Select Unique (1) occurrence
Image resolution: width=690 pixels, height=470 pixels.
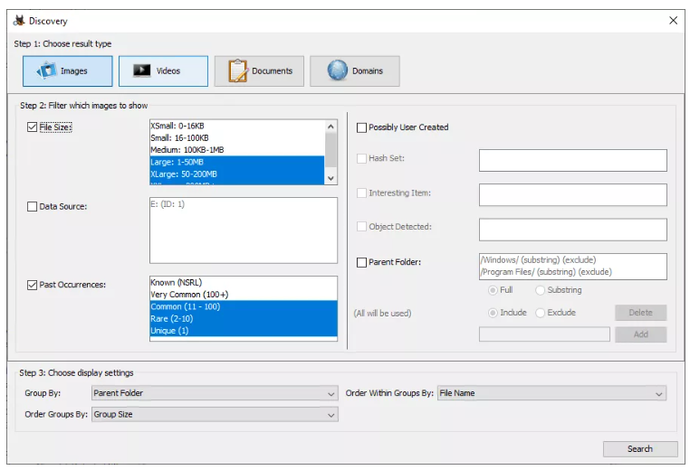(244, 330)
